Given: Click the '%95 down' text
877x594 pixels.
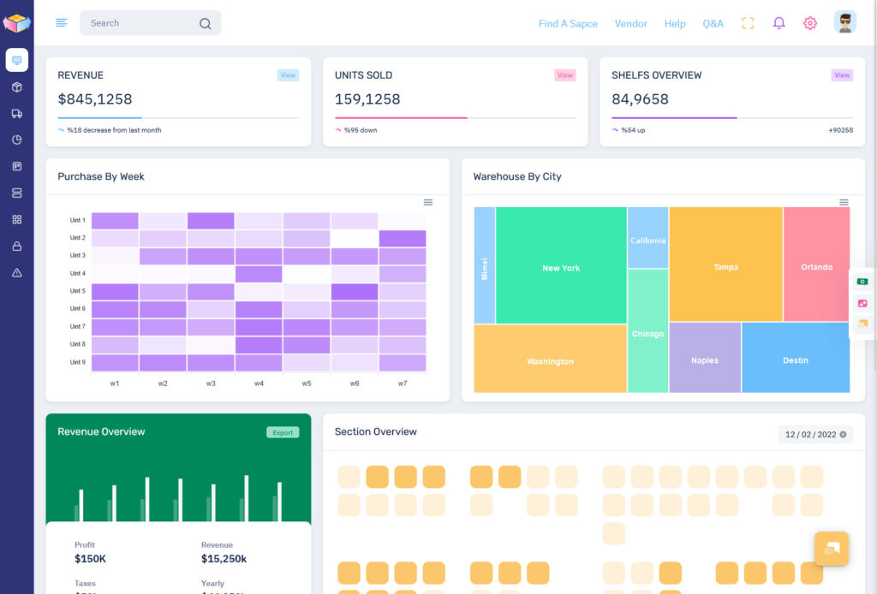Looking at the screenshot, I should (x=361, y=130).
